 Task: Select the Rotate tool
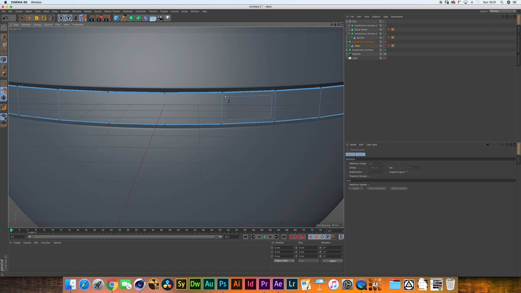(x=44, y=18)
